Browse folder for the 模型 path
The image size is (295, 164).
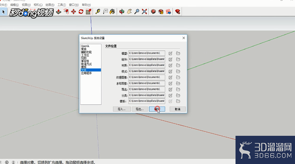[178, 53]
